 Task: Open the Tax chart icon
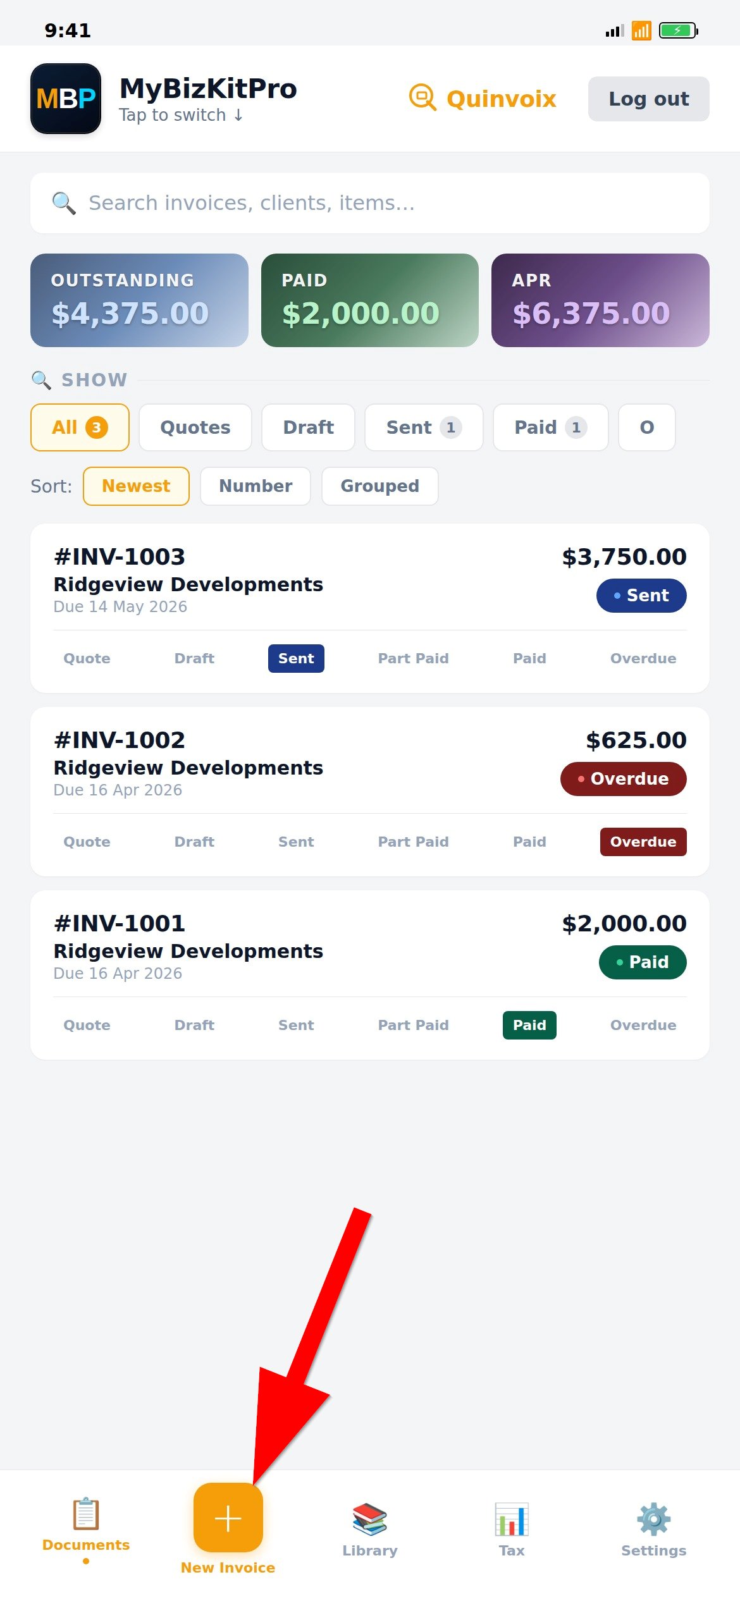pyautogui.click(x=512, y=1519)
